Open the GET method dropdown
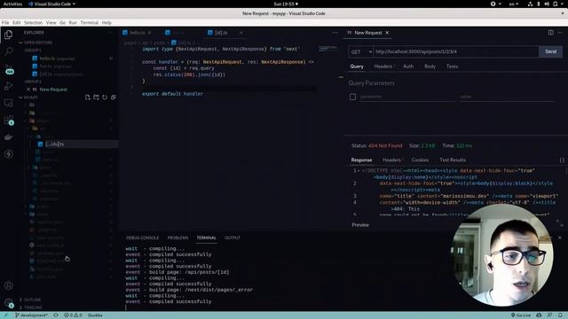The image size is (568, 319). (x=361, y=51)
